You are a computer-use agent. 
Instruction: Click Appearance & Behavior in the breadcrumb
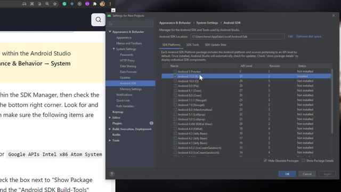[175, 22]
